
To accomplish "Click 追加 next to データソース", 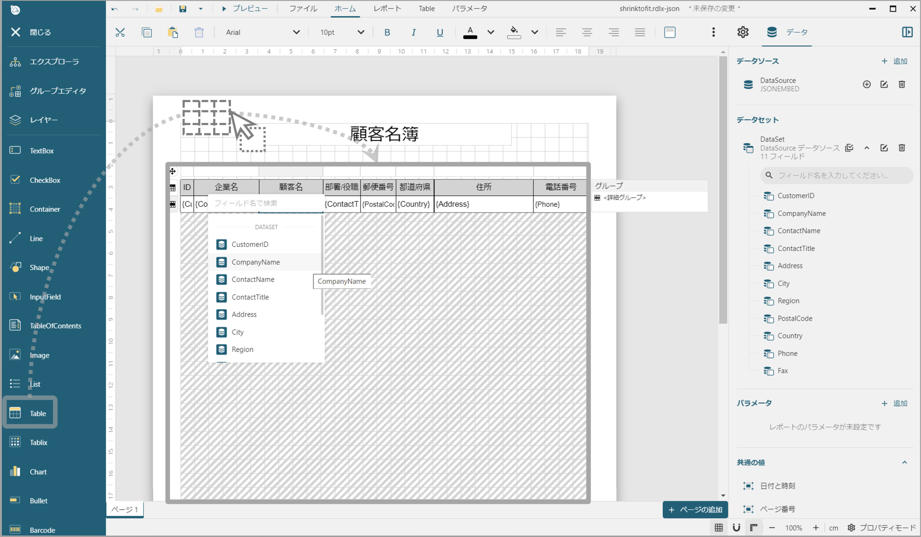I will pyautogui.click(x=894, y=61).
